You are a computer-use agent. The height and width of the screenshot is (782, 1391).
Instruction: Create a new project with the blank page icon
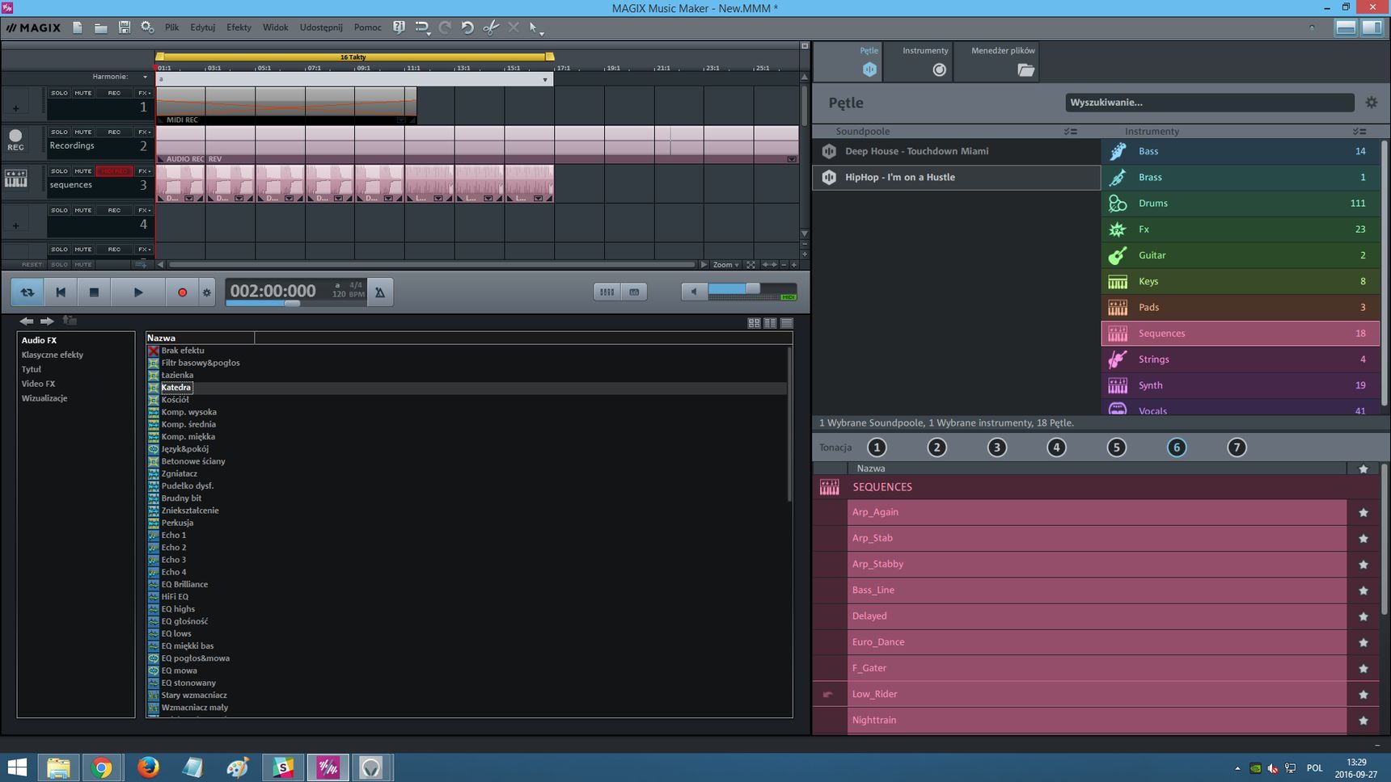[x=78, y=27]
